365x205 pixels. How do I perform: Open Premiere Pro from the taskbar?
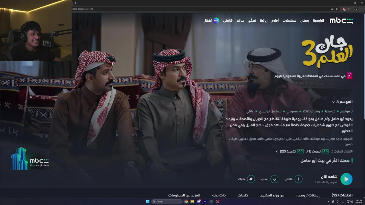[x=205, y=202]
